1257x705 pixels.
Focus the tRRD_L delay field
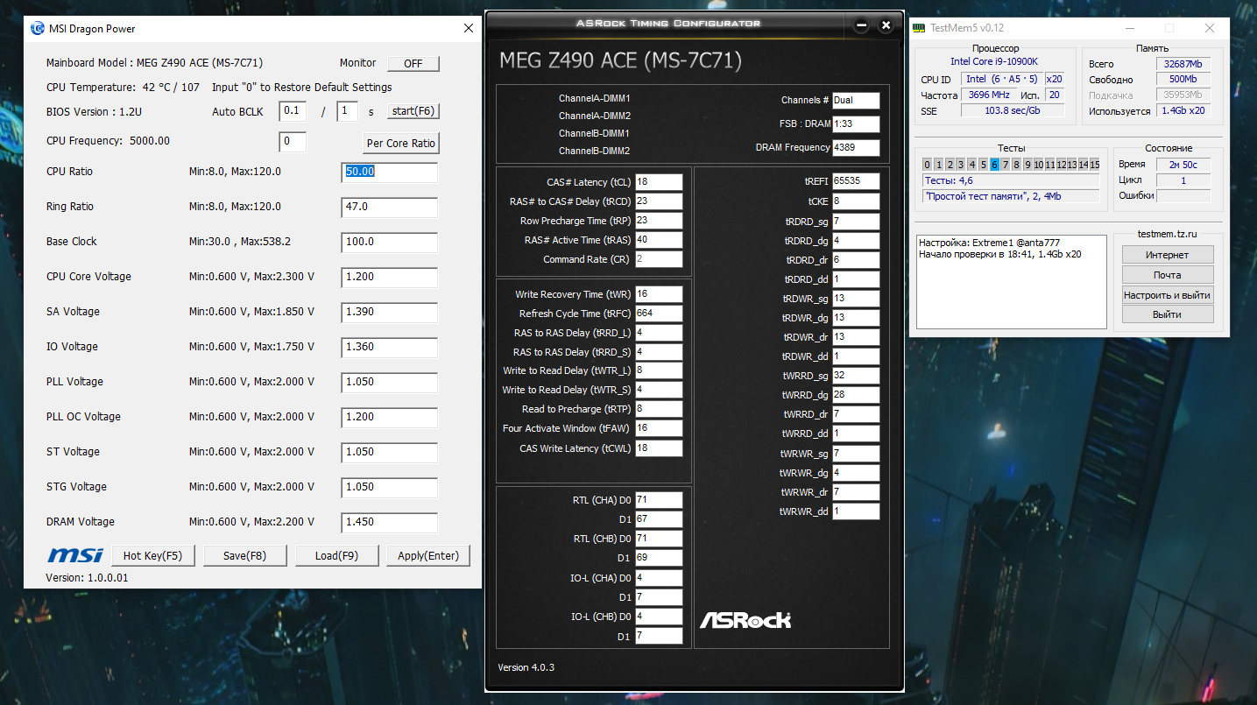659,333
